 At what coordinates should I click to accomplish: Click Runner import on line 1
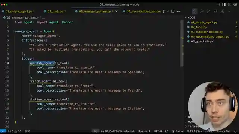[x=68, y=22]
